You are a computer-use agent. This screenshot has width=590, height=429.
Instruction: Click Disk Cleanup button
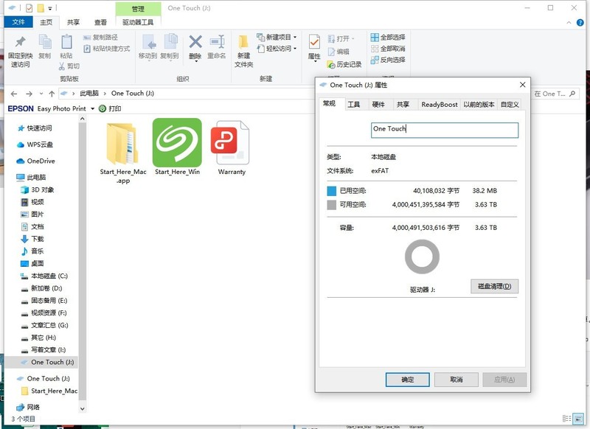point(494,286)
